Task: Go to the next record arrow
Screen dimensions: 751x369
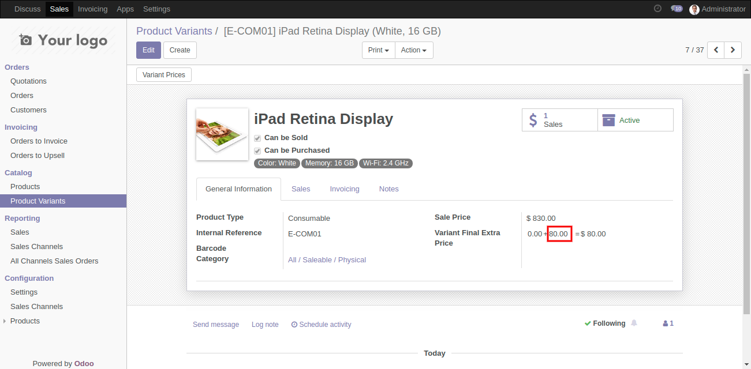Action: click(733, 50)
